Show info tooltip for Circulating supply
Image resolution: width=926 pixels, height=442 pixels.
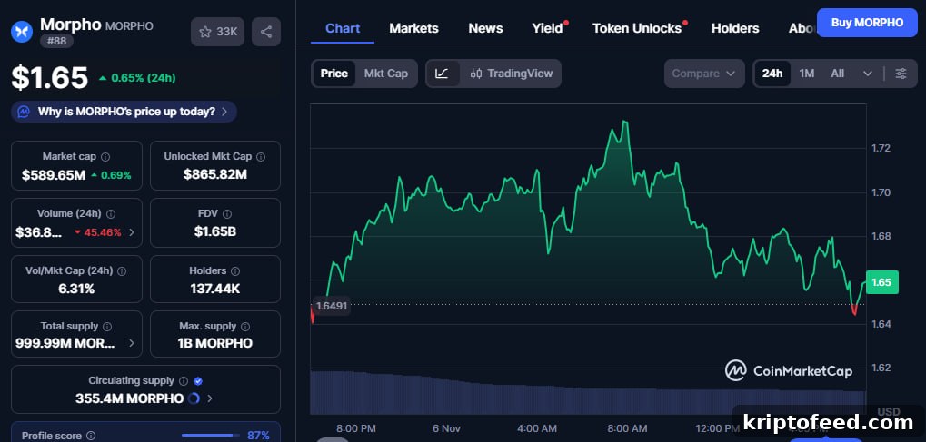[184, 381]
